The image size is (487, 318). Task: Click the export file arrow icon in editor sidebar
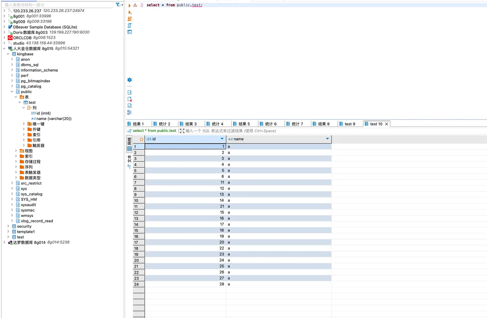[x=130, y=92]
